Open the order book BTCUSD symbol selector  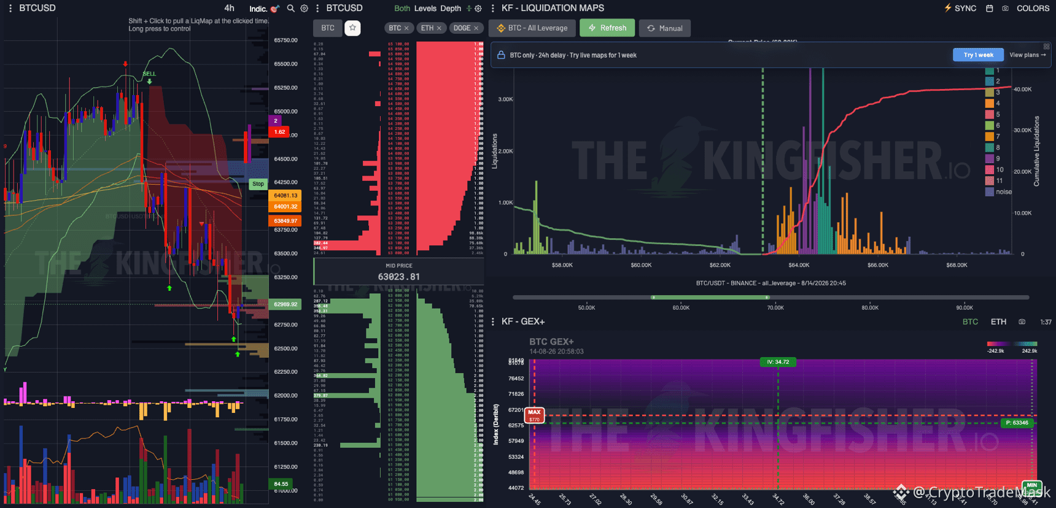pos(344,8)
